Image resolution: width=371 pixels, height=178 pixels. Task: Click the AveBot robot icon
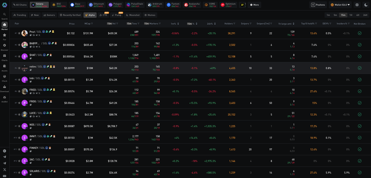coord(4,98)
